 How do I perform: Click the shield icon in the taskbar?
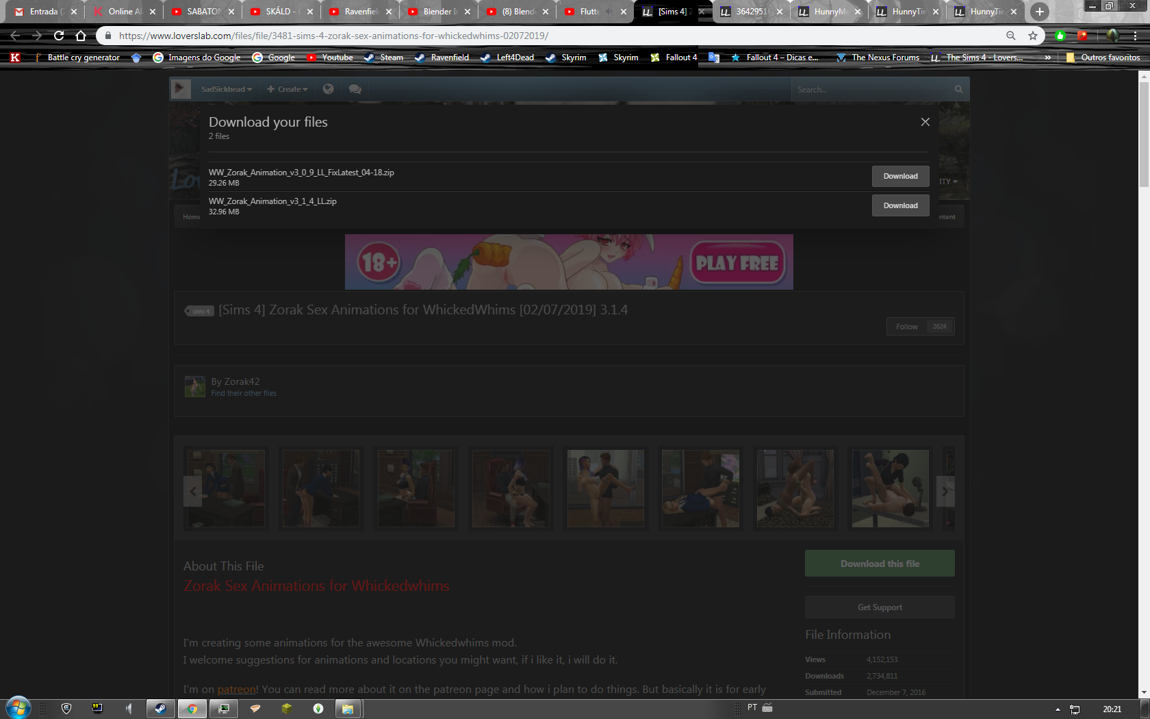66,709
